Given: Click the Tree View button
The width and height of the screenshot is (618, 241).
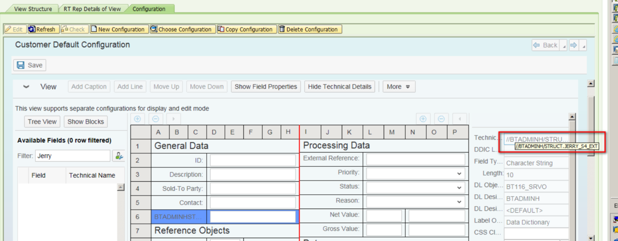Looking at the screenshot, I should pyautogui.click(x=42, y=121).
